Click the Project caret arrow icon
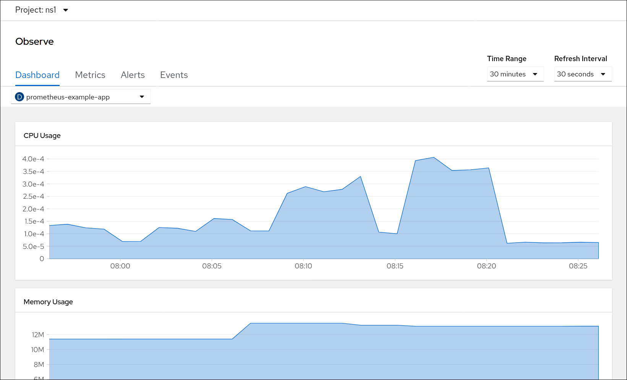This screenshot has width=627, height=380. [66, 10]
